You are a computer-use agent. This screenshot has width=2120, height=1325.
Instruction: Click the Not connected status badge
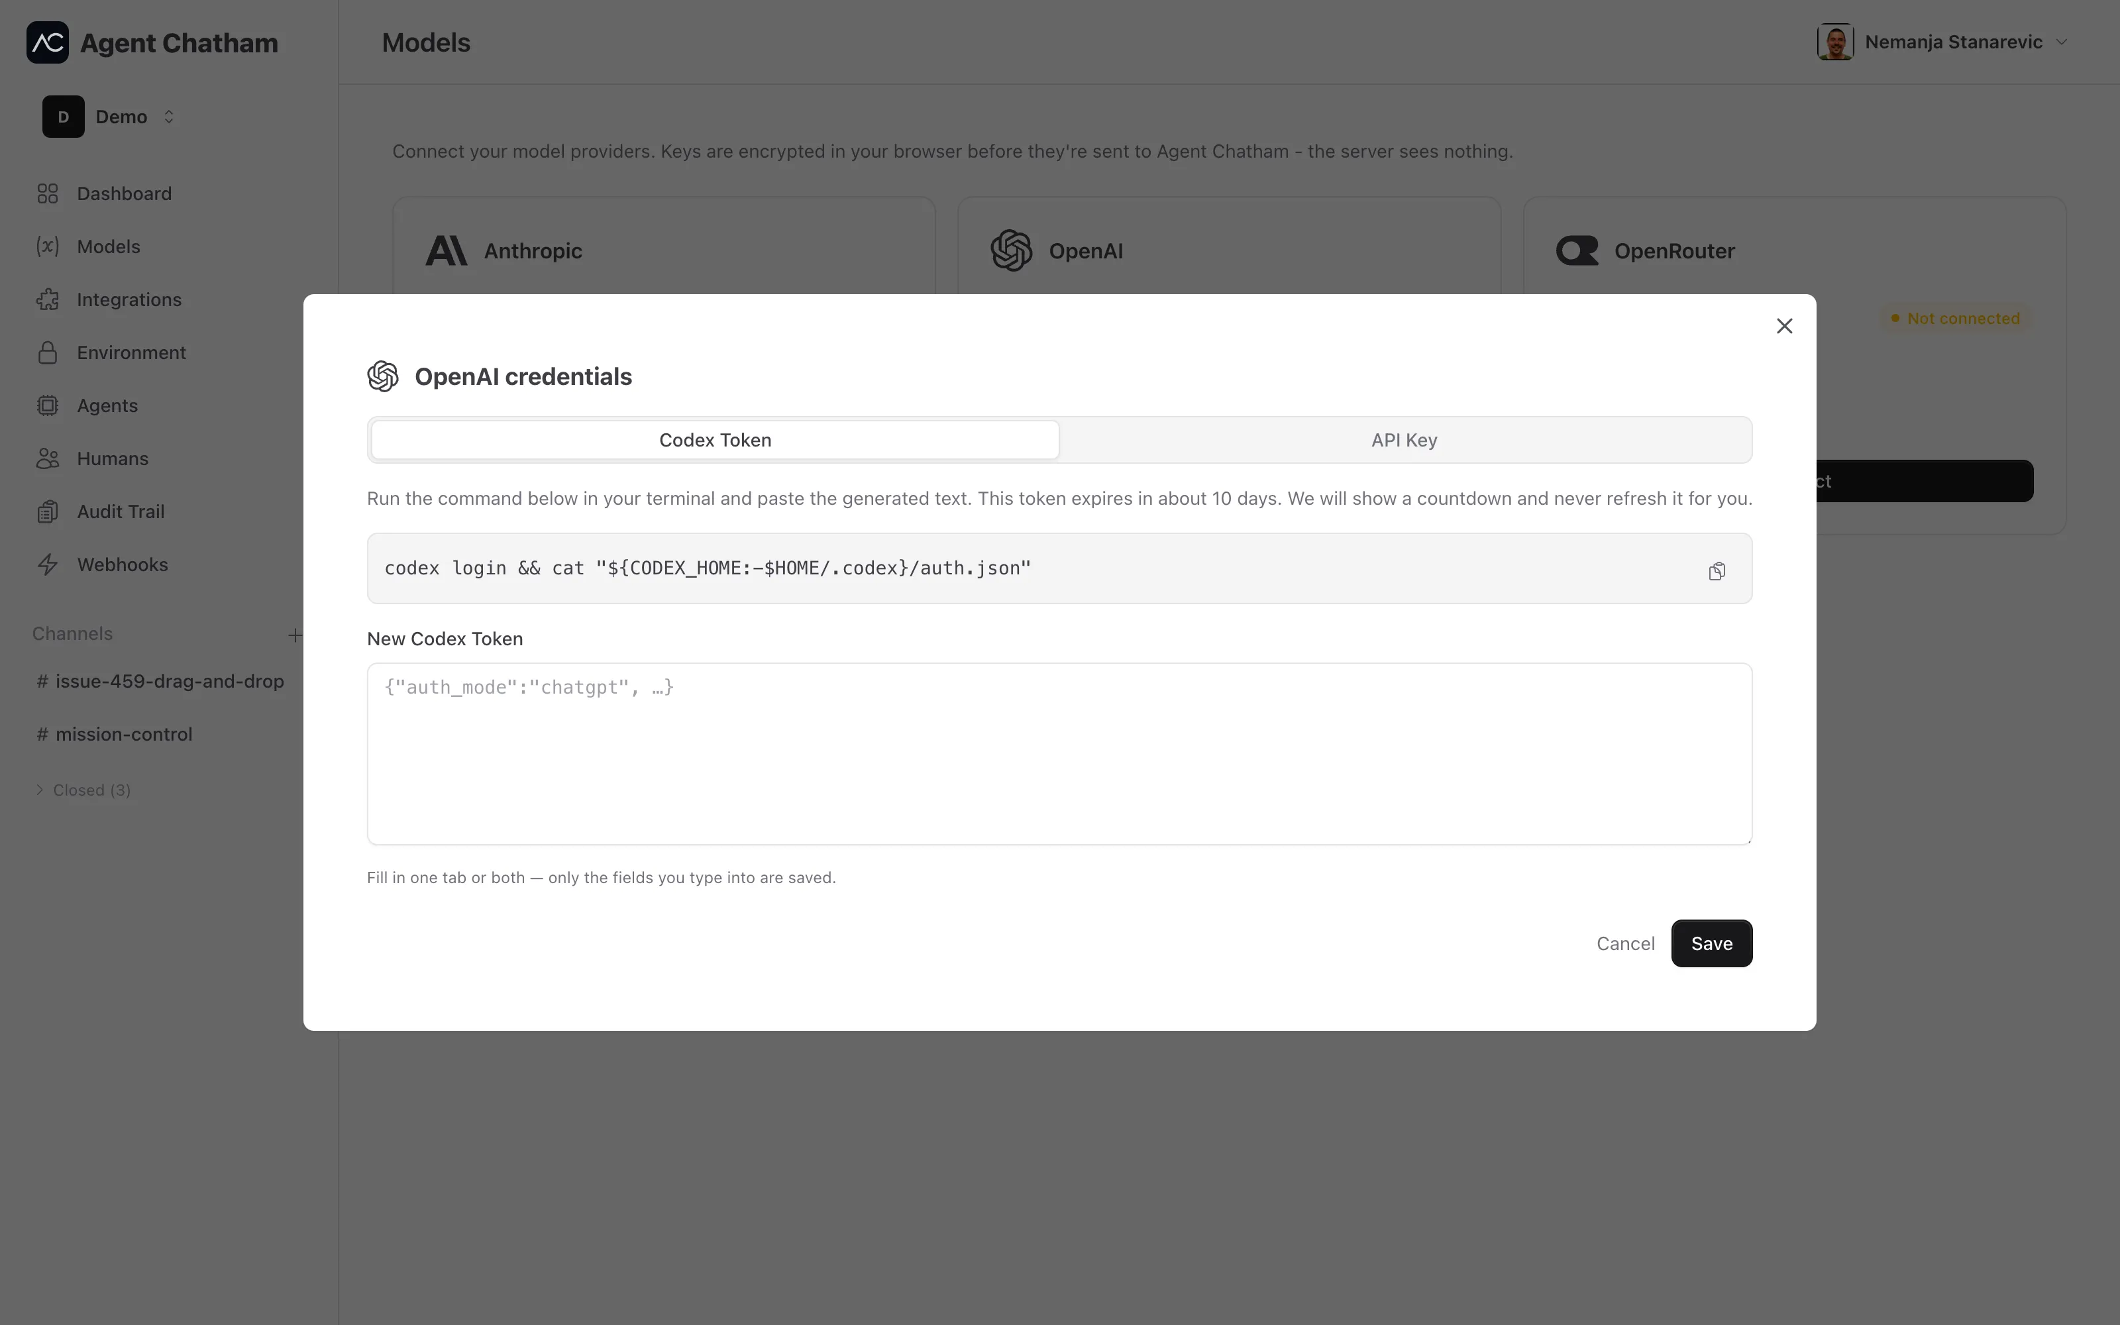(x=1955, y=319)
